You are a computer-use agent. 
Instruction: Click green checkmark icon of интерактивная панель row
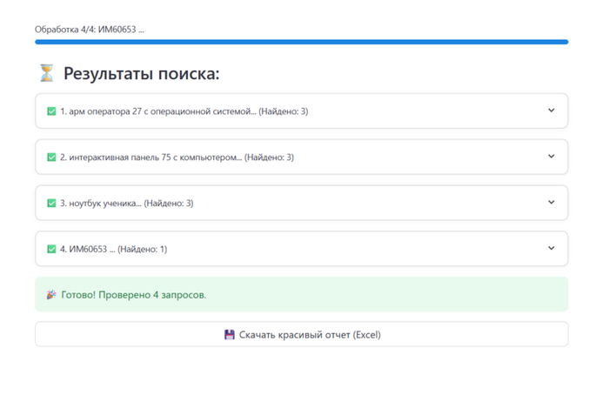tap(51, 157)
